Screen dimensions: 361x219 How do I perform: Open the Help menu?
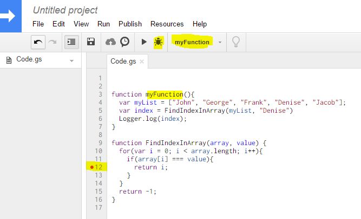[x=200, y=24]
